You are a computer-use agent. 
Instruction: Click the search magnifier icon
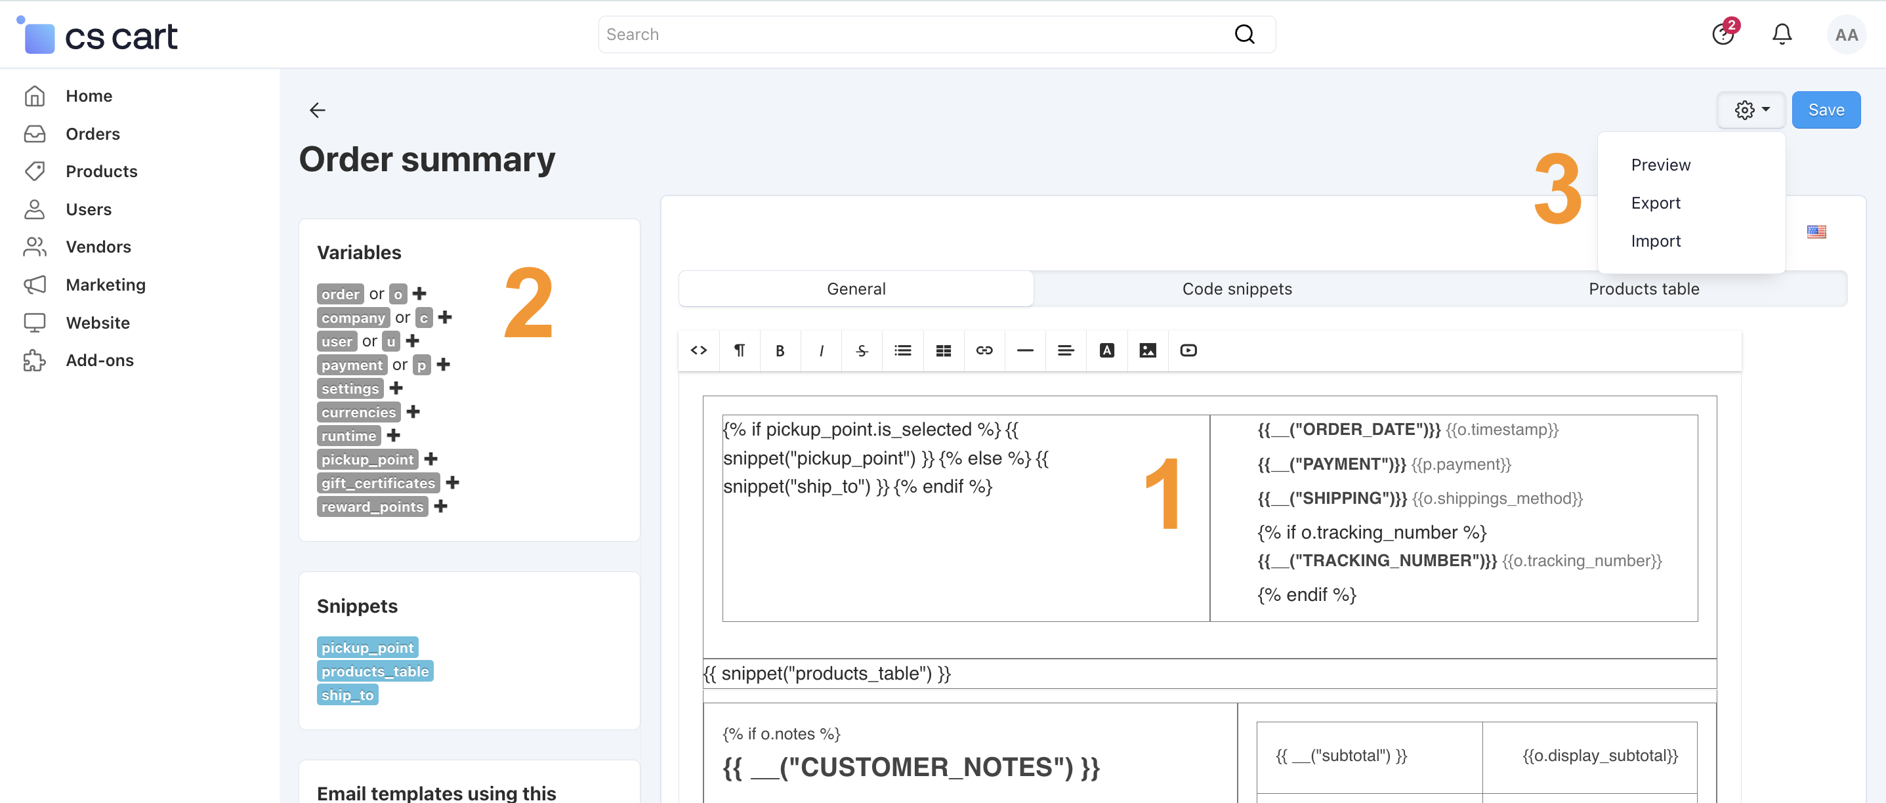point(1245,34)
